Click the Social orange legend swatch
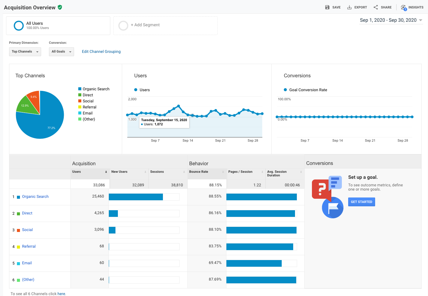The height and width of the screenshot is (296, 428). coord(80,101)
